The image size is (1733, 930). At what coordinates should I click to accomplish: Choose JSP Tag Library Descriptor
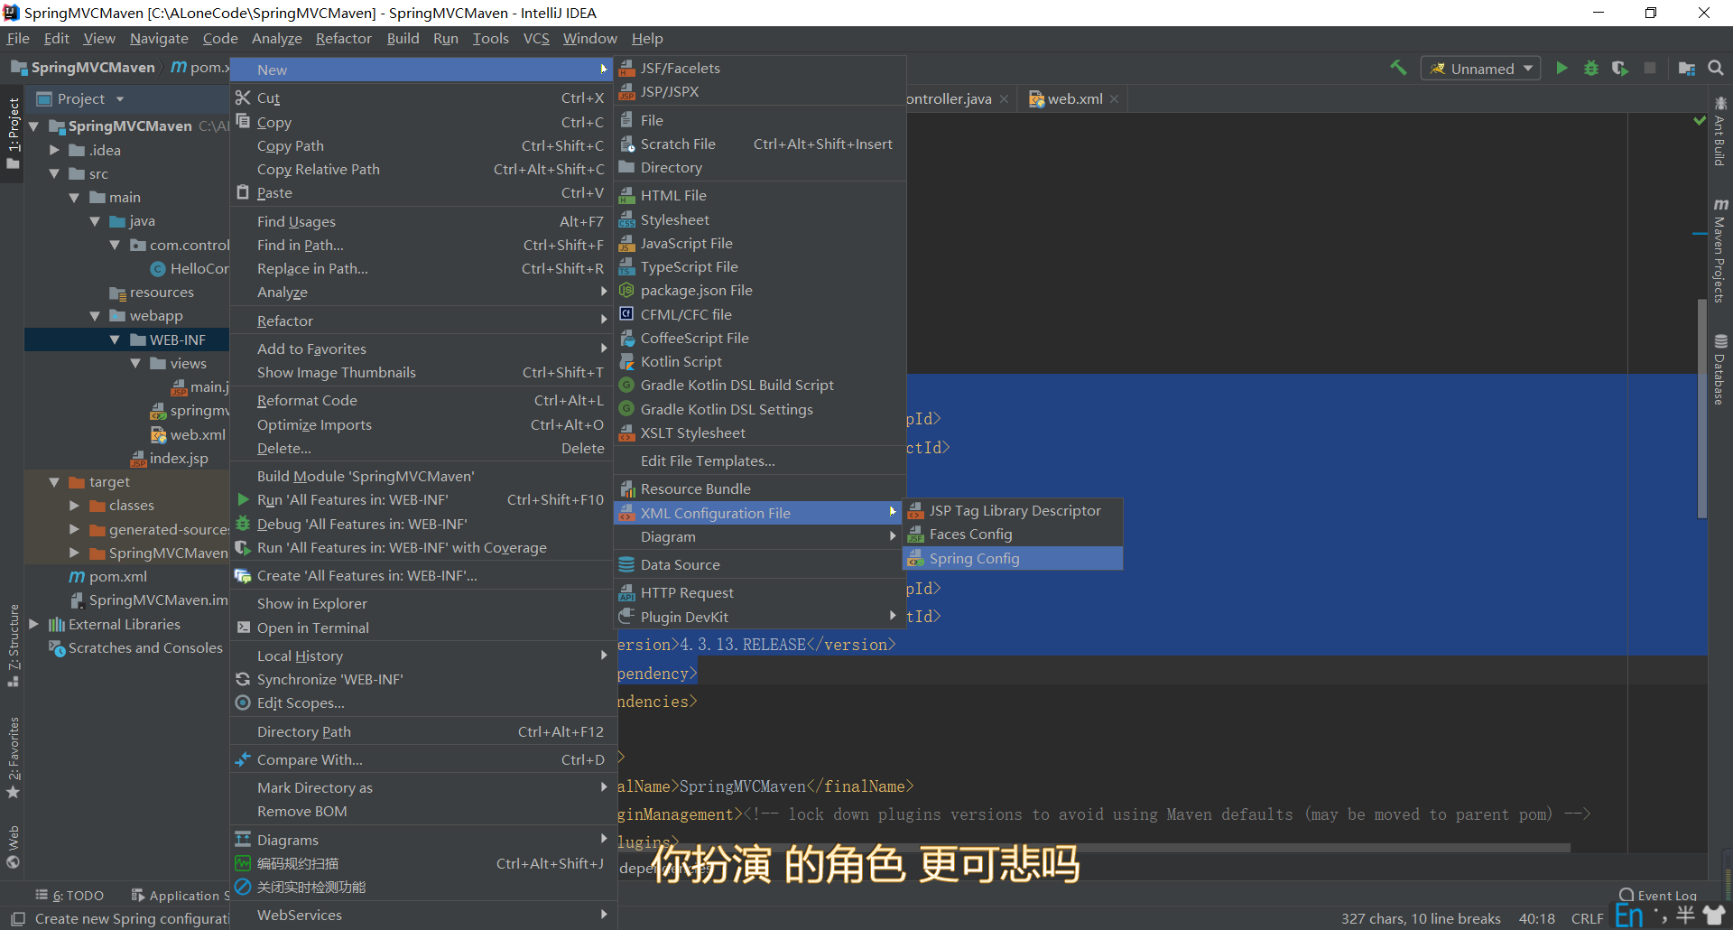click(1013, 510)
